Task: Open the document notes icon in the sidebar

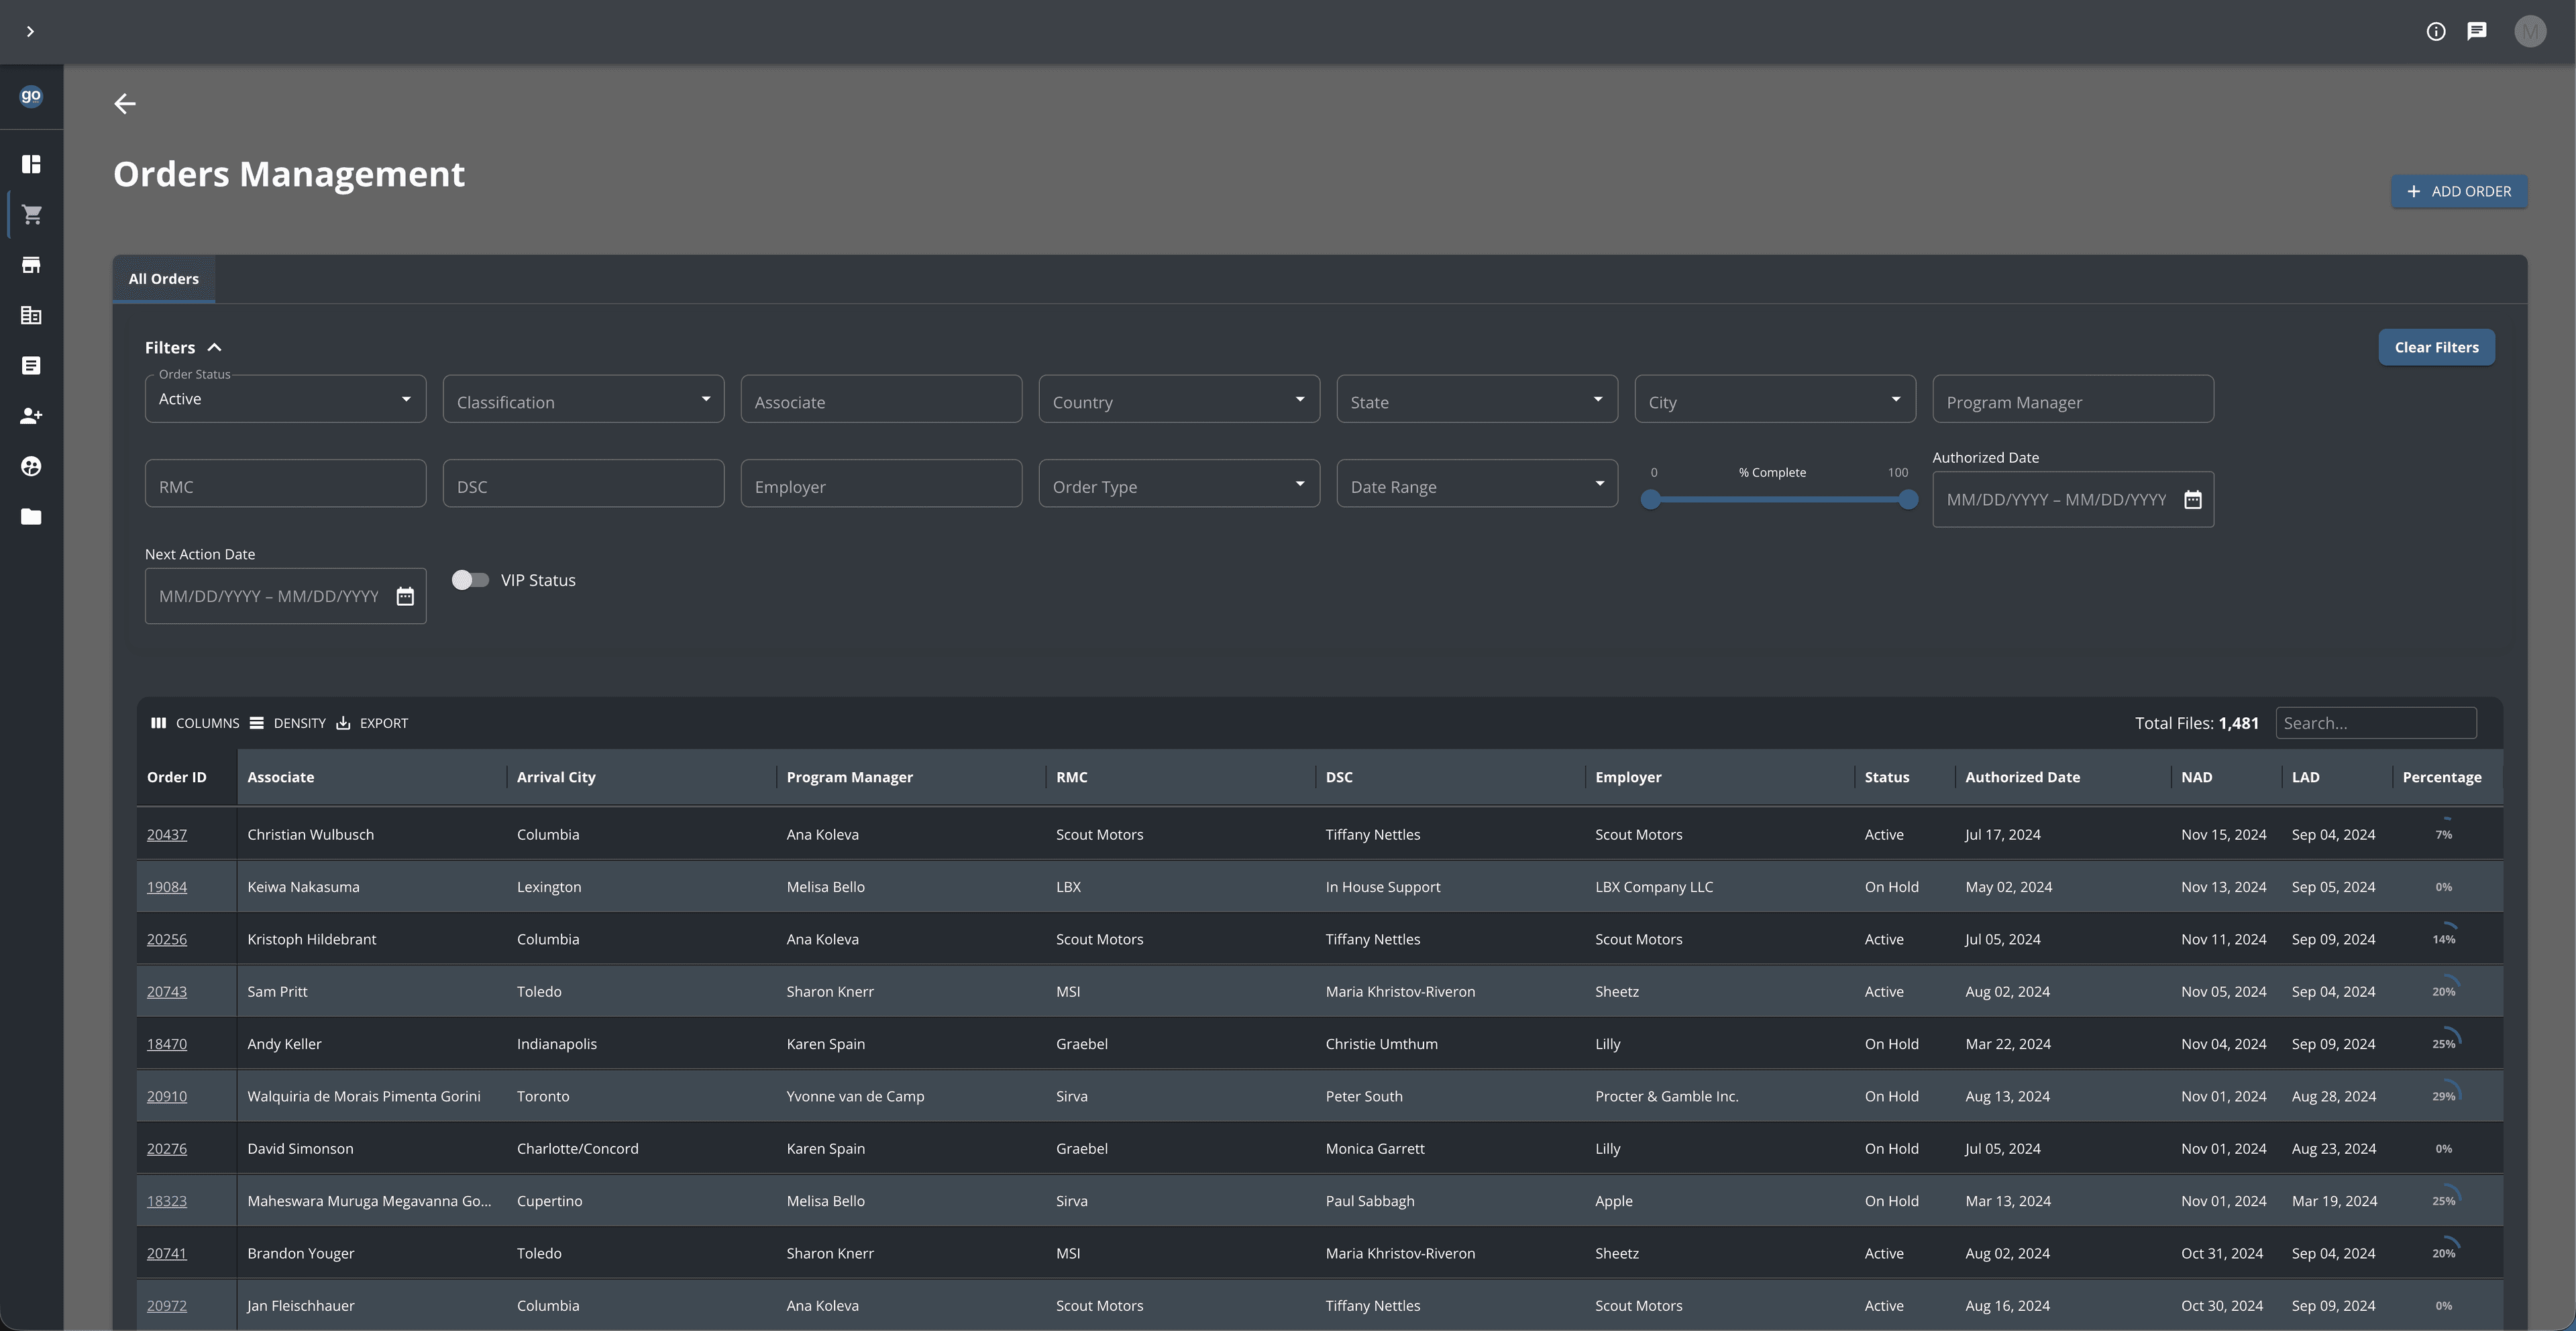Action: coord(31,366)
